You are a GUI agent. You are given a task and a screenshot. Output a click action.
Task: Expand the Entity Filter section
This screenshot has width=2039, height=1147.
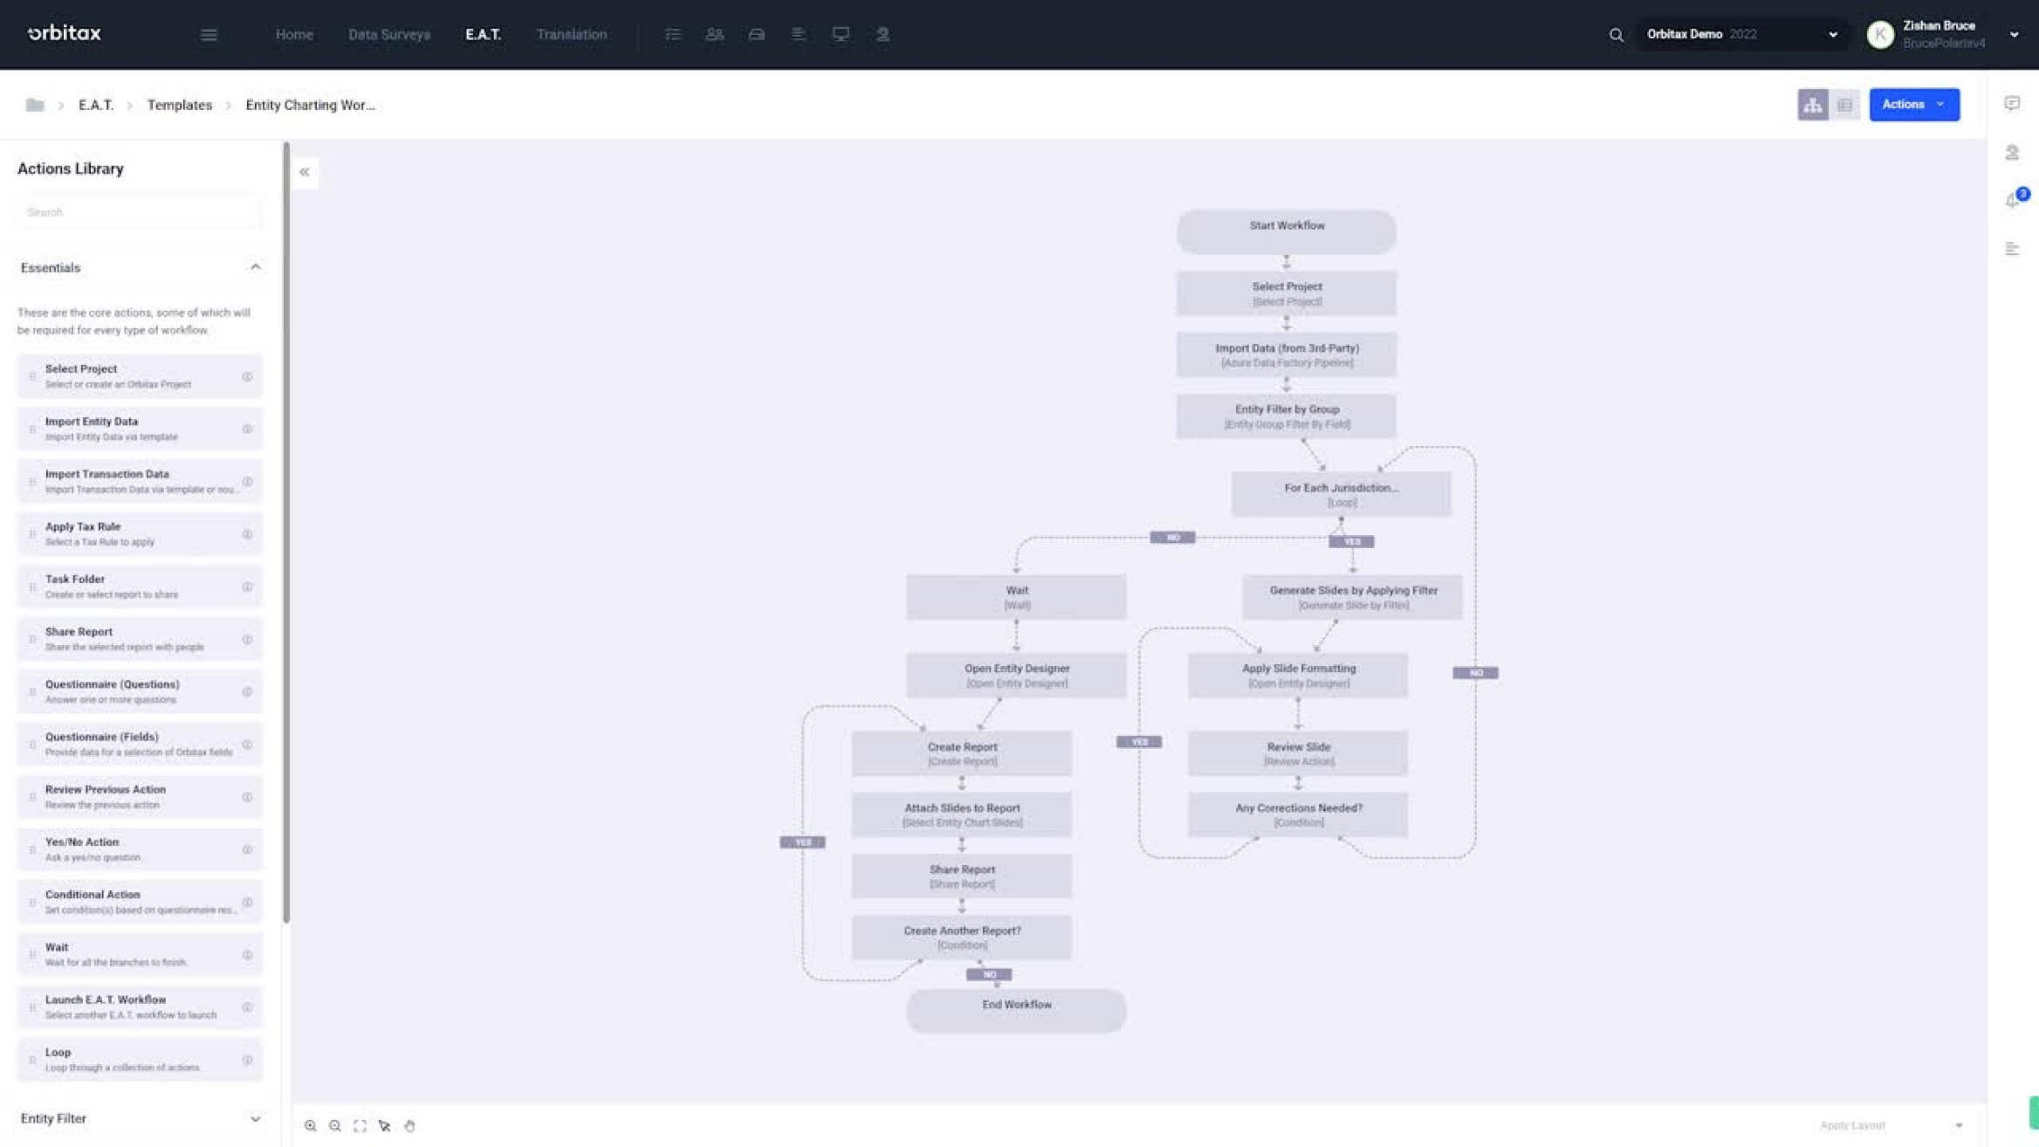(x=255, y=1118)
